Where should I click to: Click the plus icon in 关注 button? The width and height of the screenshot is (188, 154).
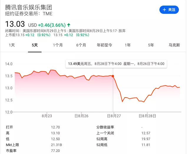pyautogui.click(x=164, y=10)
